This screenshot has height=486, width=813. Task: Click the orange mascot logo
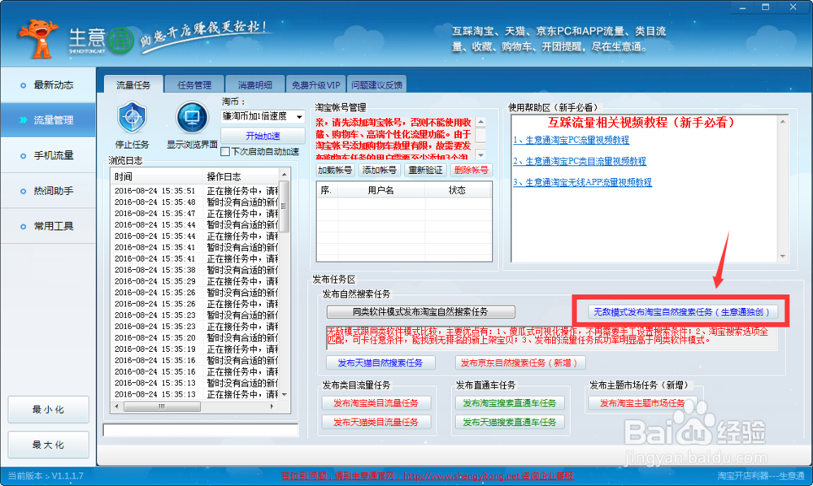[38, 39]
